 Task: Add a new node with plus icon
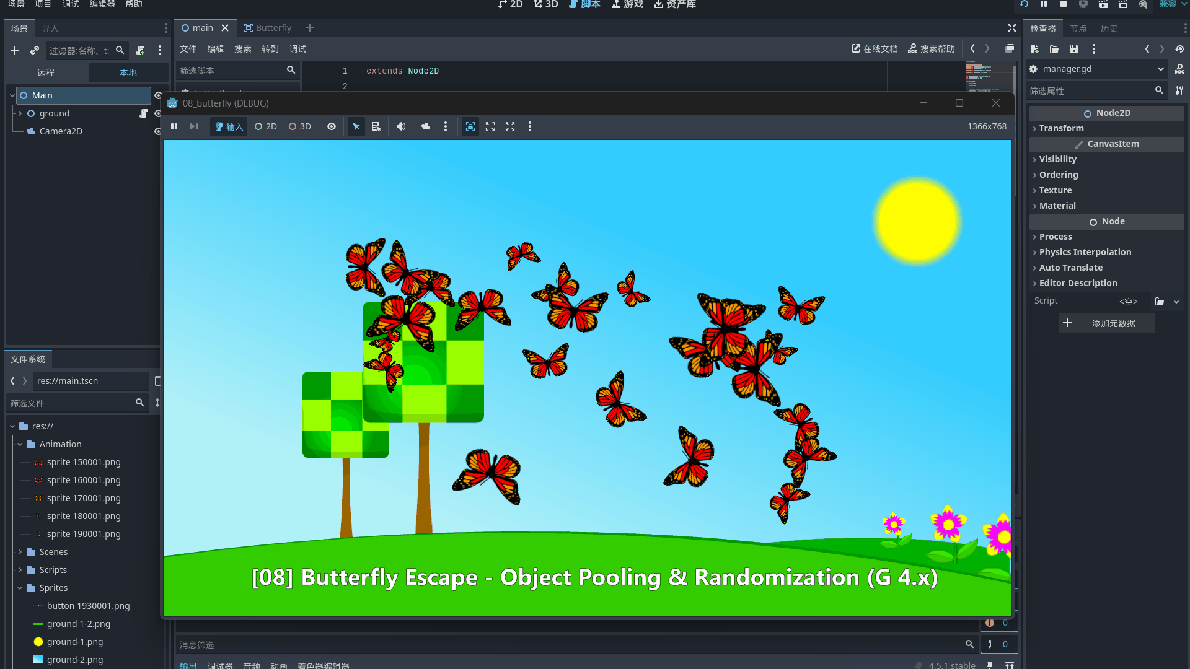click(x=15, y=50)
